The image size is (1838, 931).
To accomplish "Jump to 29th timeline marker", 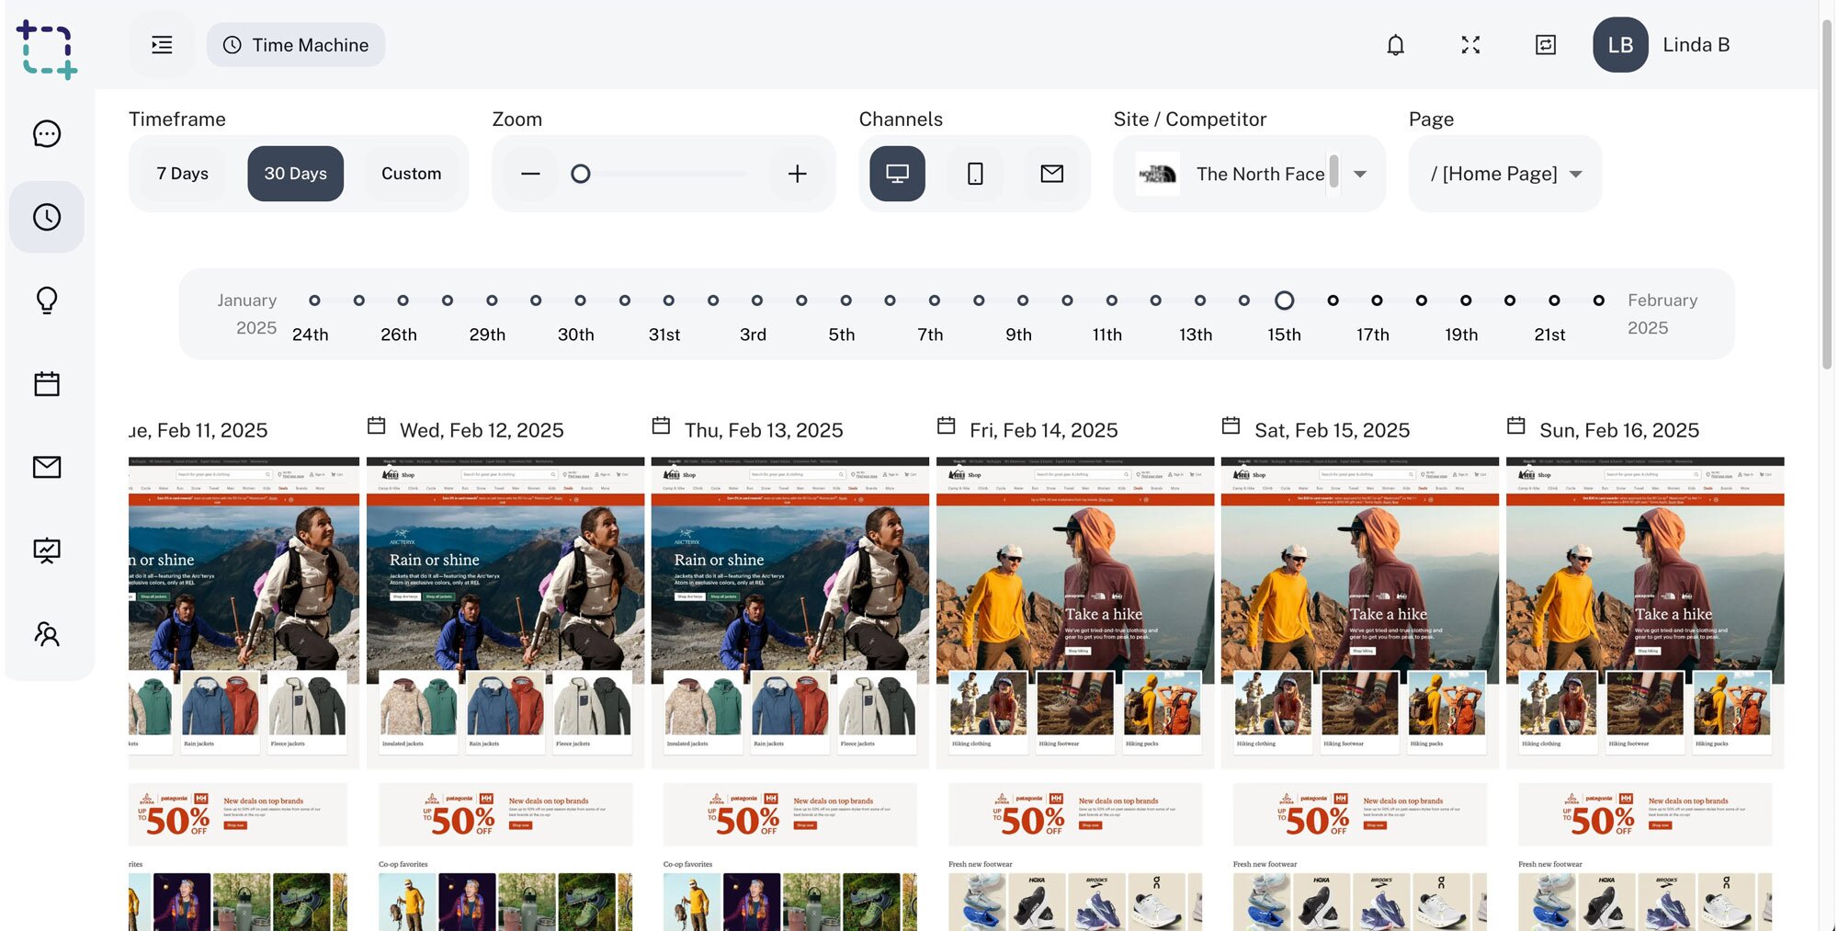I will tap(492, 301).
